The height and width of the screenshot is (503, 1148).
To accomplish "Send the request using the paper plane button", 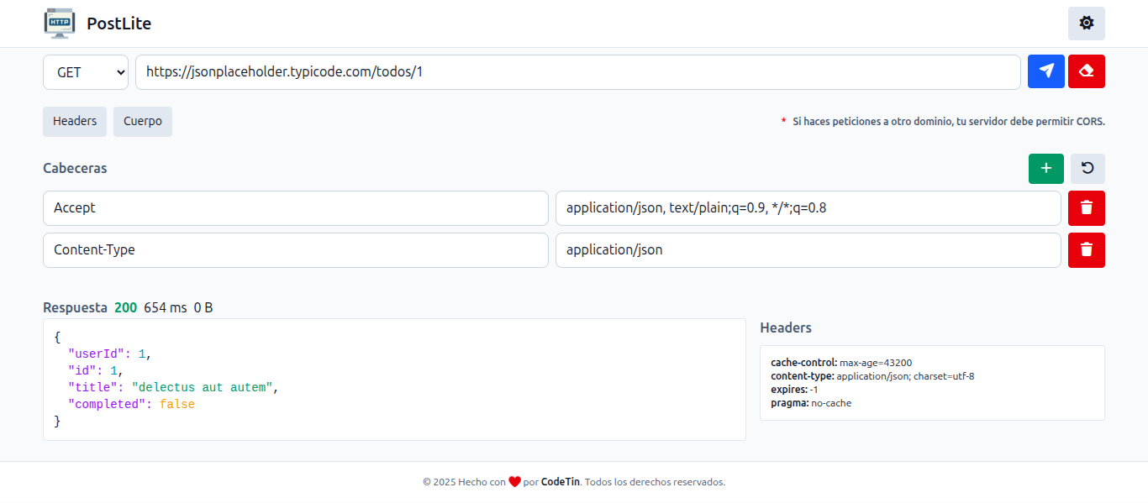I will coord(1045,71).
